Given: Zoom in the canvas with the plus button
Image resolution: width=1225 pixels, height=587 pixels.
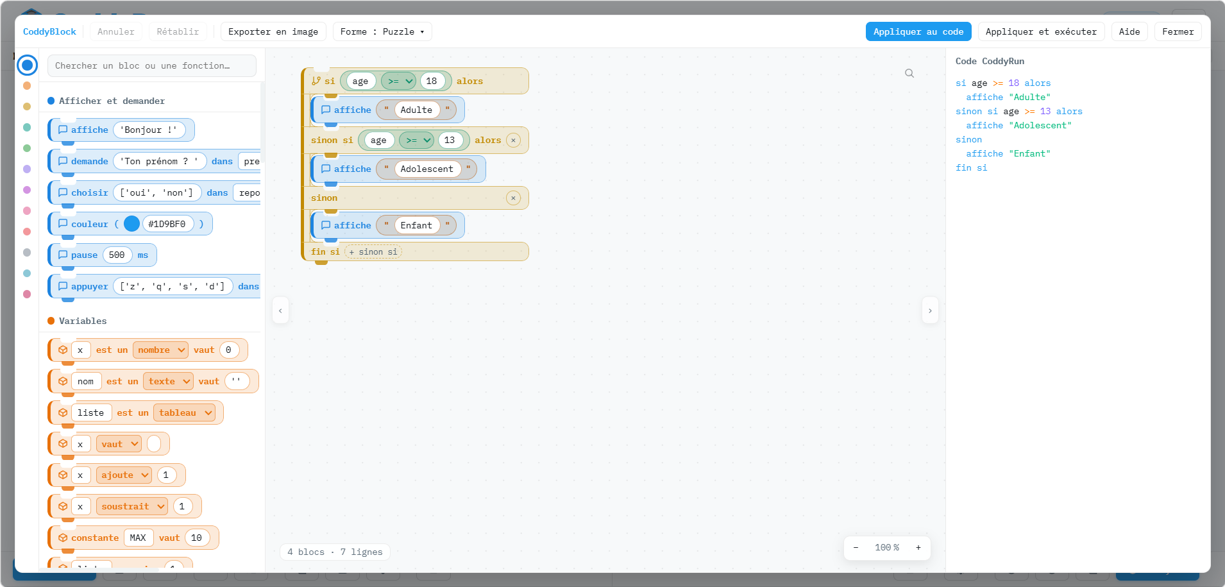Looking at the screenshot, I should 918,547.
